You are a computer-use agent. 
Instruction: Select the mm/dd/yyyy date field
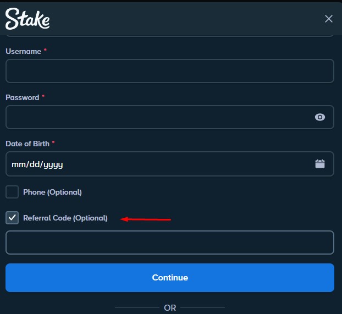[170, 164]
